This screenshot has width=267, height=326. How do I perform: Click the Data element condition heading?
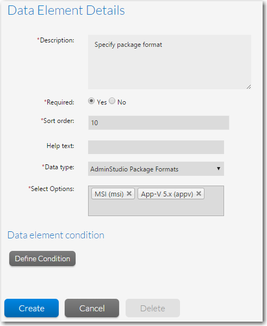(56, 235)
